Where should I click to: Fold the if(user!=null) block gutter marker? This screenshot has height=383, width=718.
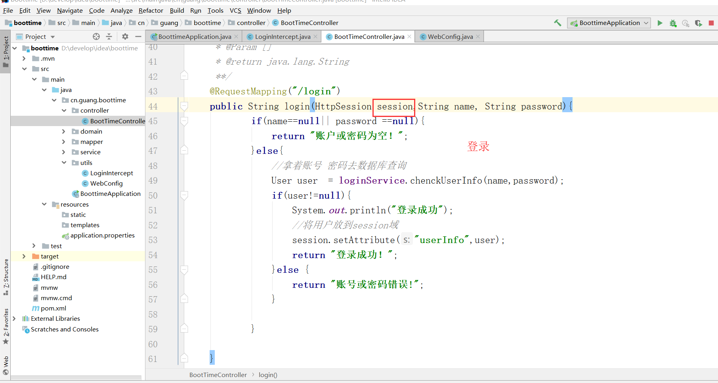(184, 195)
